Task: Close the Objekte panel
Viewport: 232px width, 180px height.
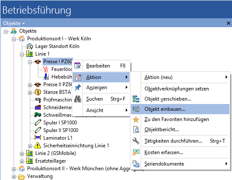Action: tap(229, 23)
